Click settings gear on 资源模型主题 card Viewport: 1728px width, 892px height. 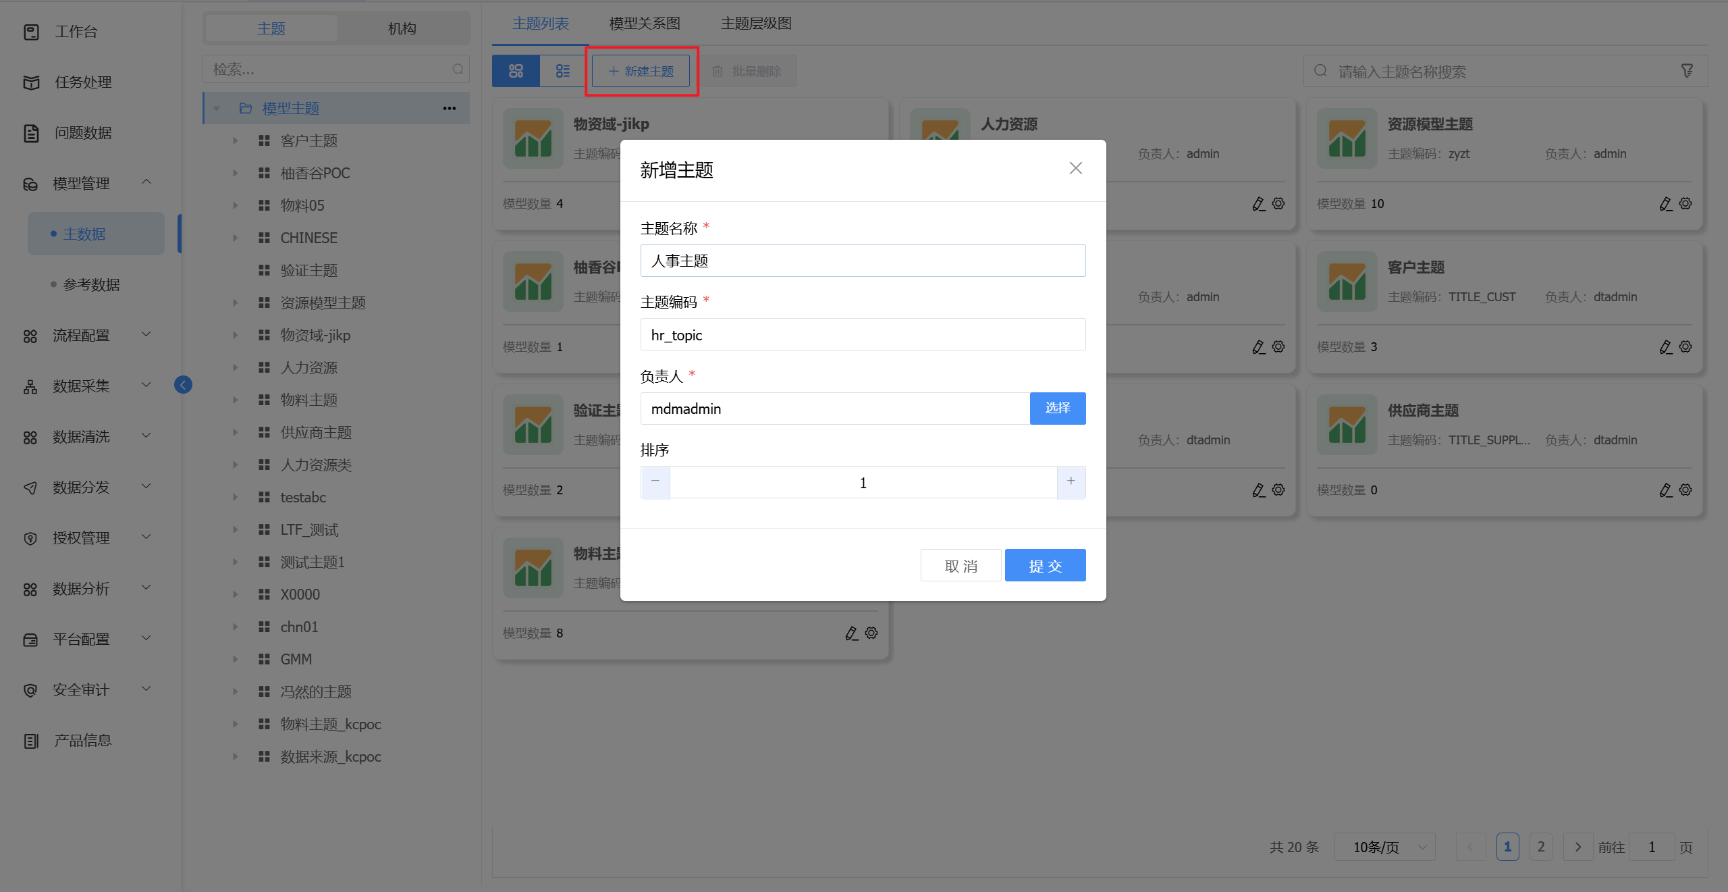tap(1685, 203)
